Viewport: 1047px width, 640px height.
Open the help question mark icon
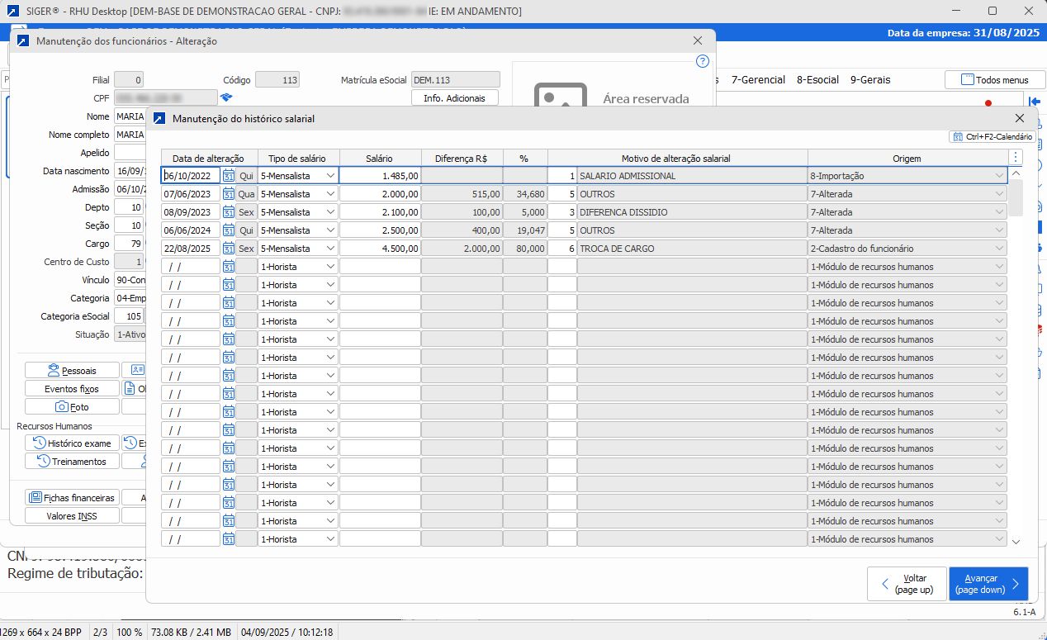(x=703, y=61)
